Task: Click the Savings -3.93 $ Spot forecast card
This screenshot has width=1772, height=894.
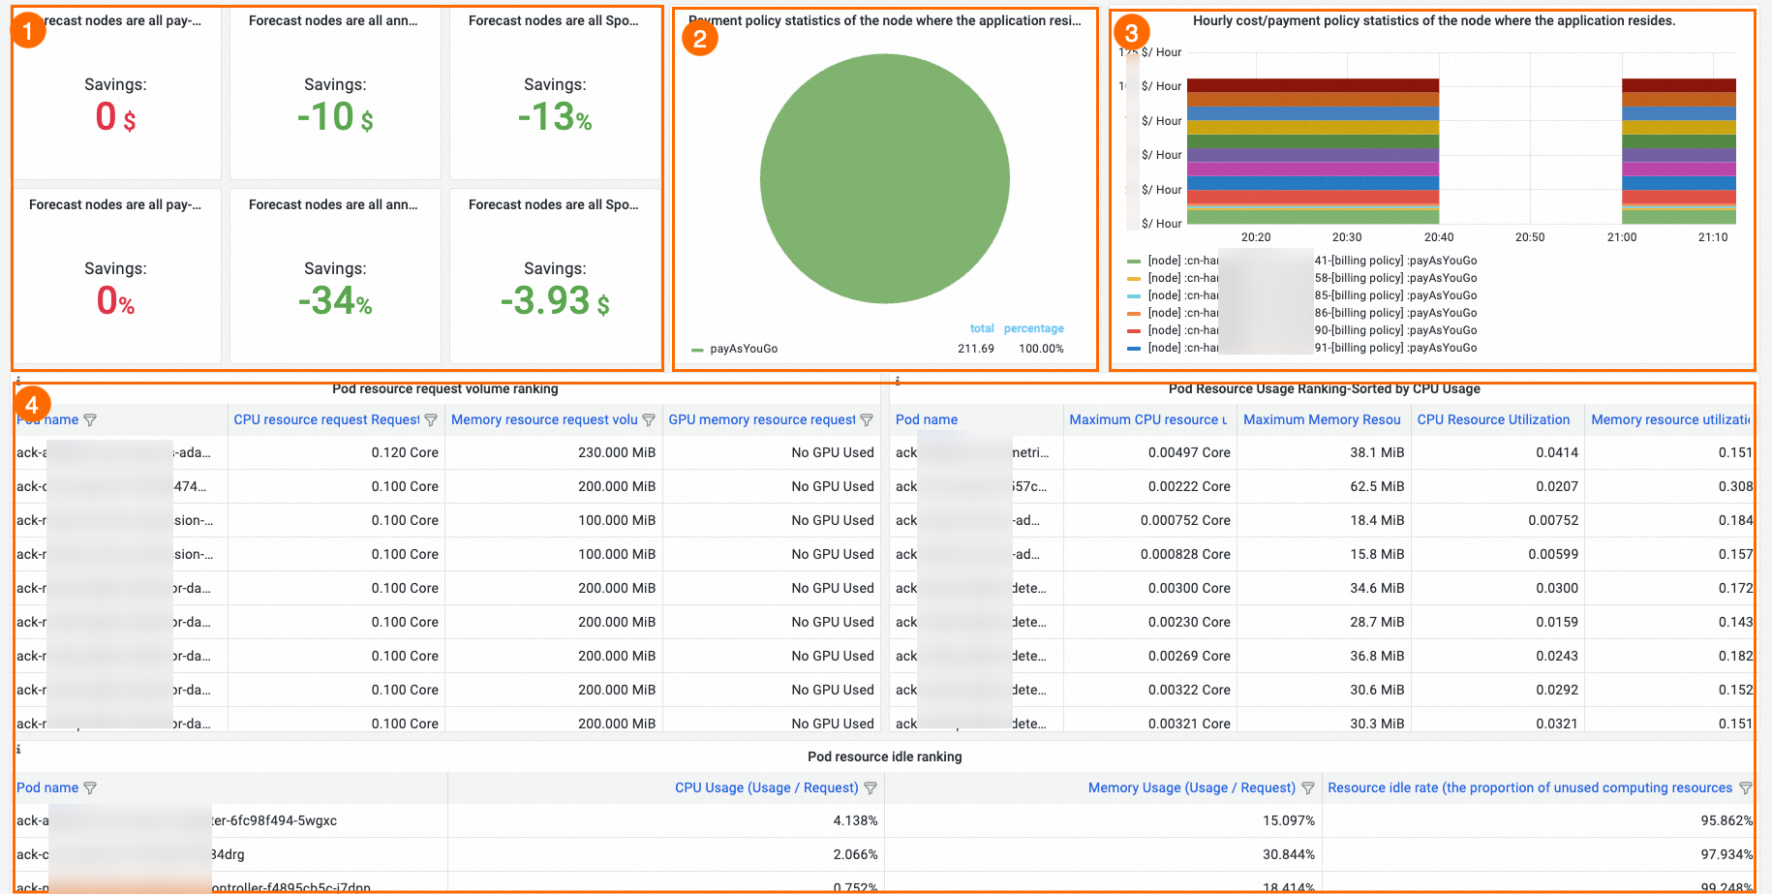Action: coord(555,277)
